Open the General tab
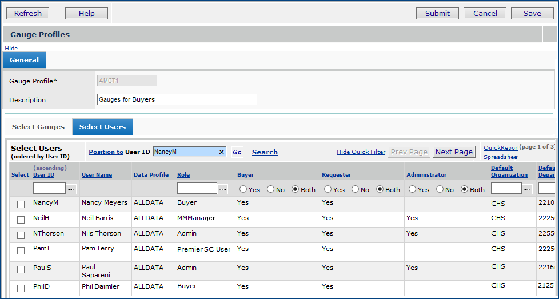This screenshot has height=299, width=559. pyautogui.click(x=24, y=60)
